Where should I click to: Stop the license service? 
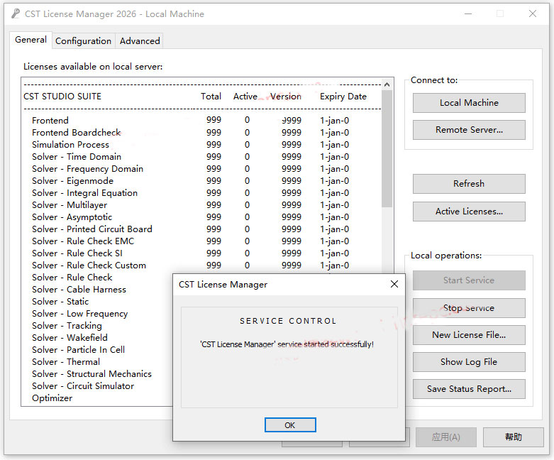pyautogui.click(x=469, y=308)
